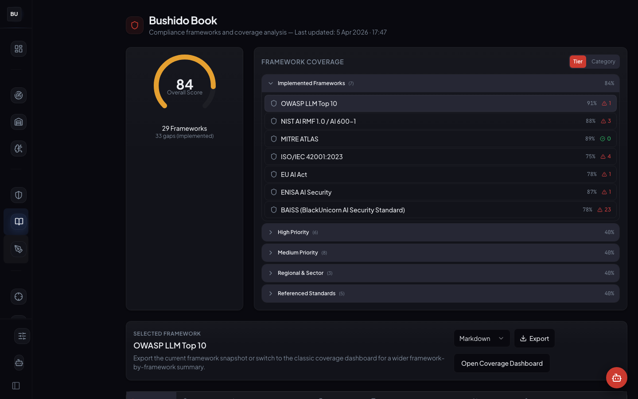638x399 pixels.
Task: Select the half-shield guard sidebar icon
Action: click(19, 195)
